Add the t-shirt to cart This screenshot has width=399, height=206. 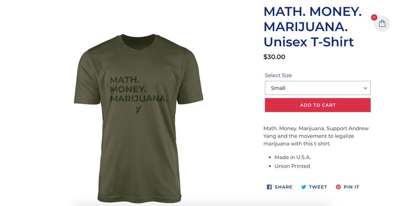[318, 105]
